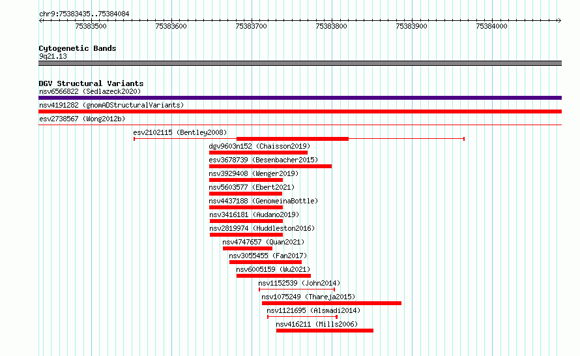Click ruler position 75383900
The height and width of the screenshot is (356, 580).
pyautogui.click(x=412, y=26)
